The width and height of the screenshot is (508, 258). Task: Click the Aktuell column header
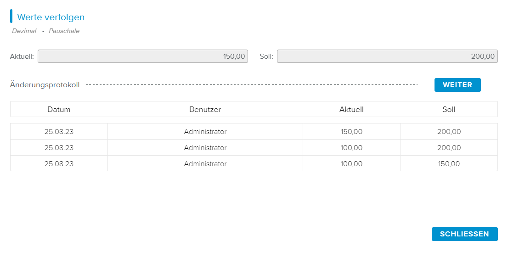[351, 109]
